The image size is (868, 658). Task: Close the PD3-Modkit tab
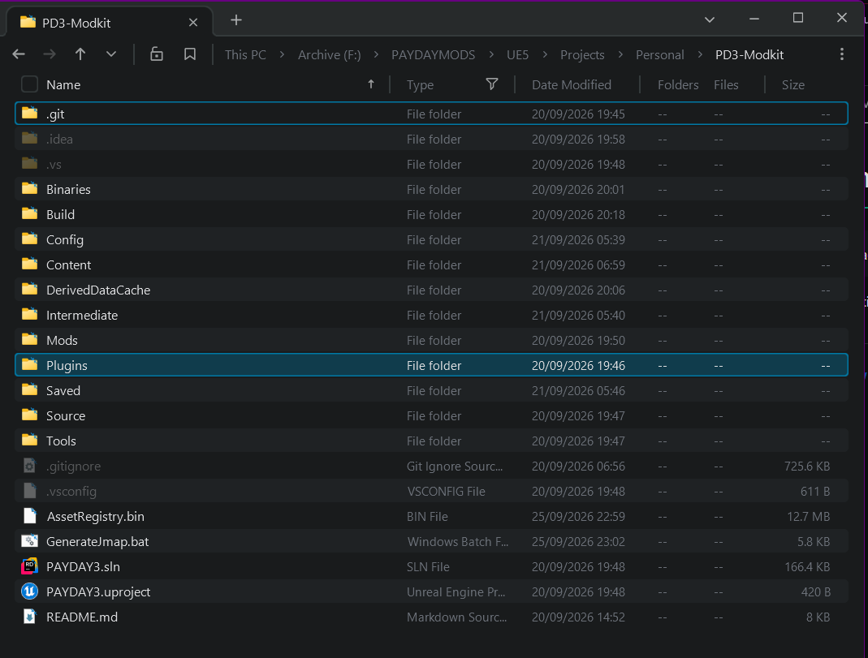[x=193, y=23]
